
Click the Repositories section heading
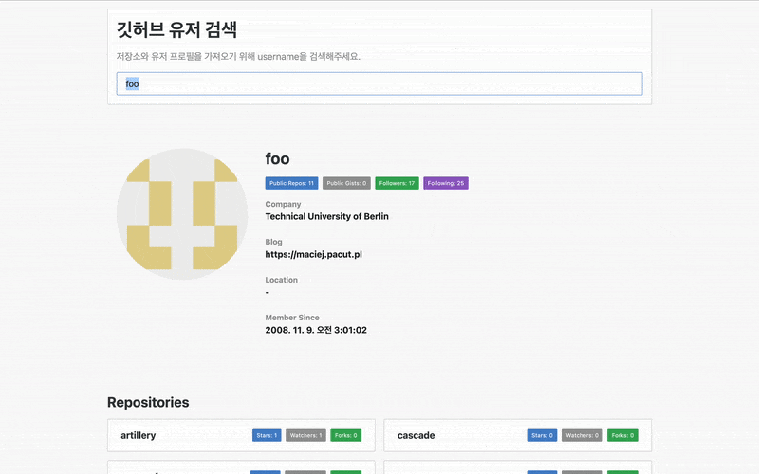[148, 402]
